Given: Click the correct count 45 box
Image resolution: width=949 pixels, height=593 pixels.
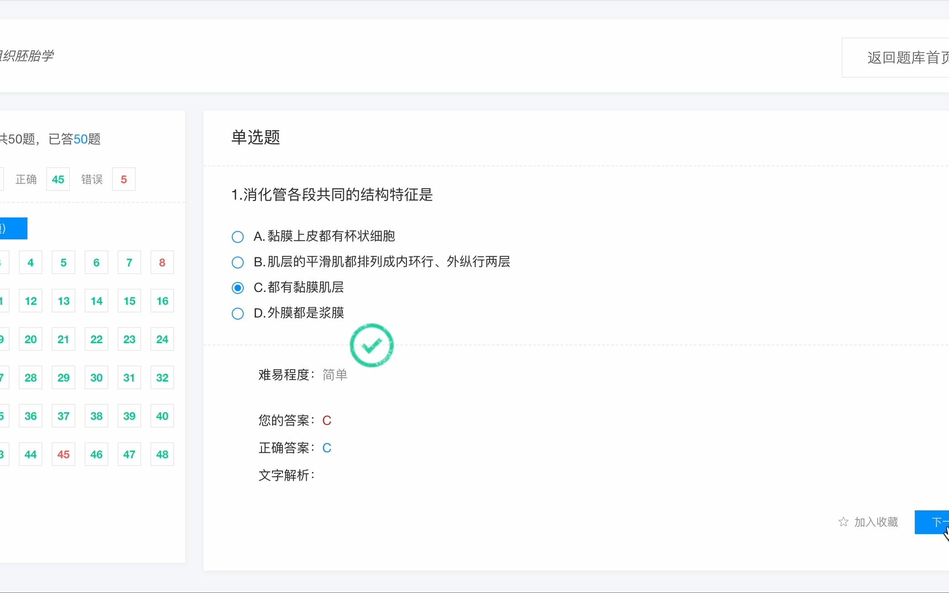Looking at the screenshot, I should (58, 180).
